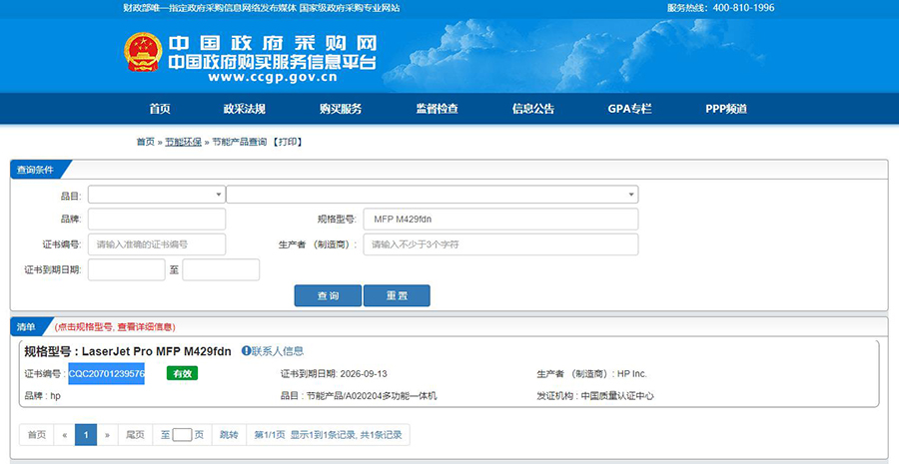Open the first 品目 category dropdown
Viewport: 899px width, 464px height.
pos(156,195)
